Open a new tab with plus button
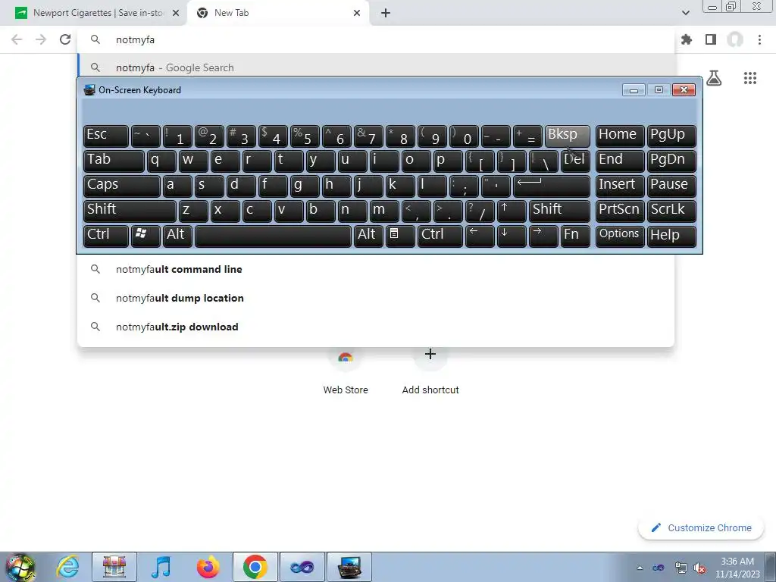The image size is (776, 582). point(386,13)
